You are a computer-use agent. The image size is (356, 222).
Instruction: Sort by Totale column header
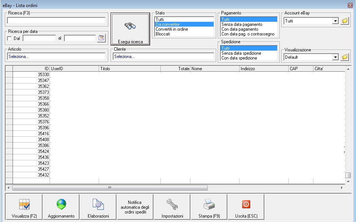pyautogui.click(x=176, y=68)
